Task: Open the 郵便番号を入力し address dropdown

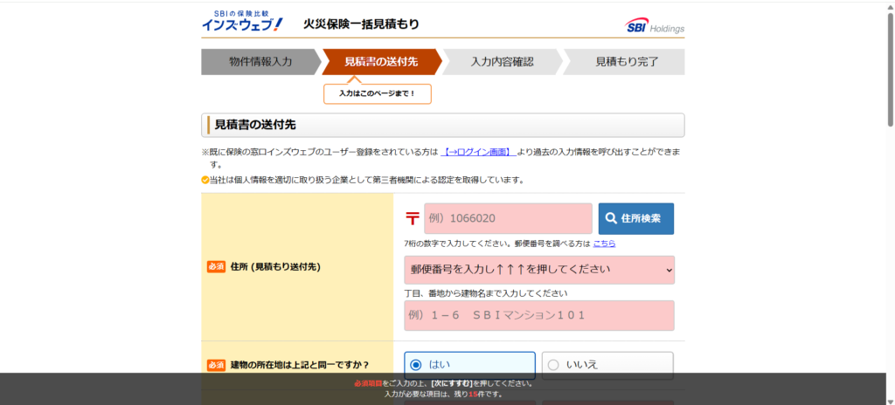Action: coord(538,270)
